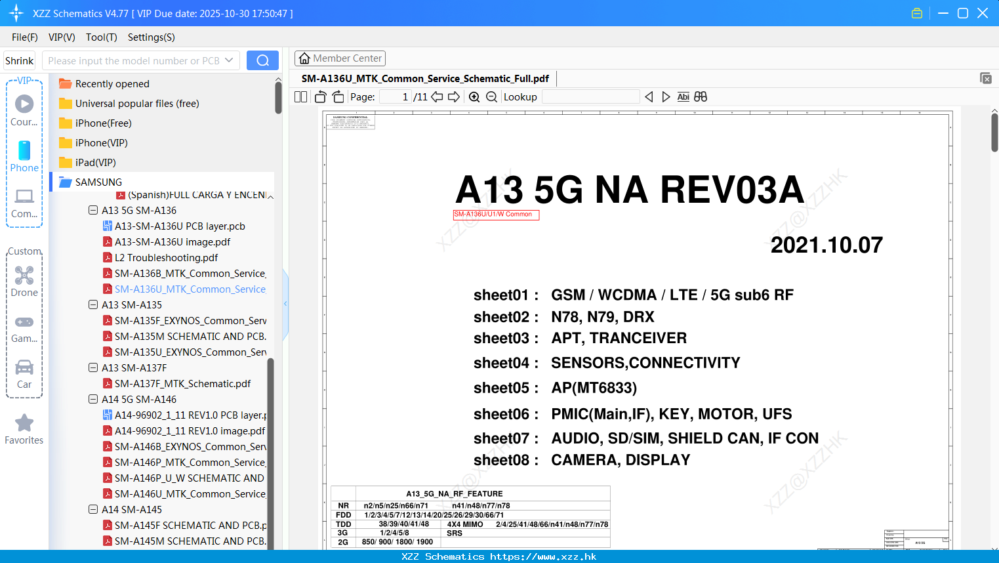Image resolution: width=999 pixels, height=563 pixels.
Task: Click the SM-A136U/U1/W Common red label
Action: [x=496, y=215]
